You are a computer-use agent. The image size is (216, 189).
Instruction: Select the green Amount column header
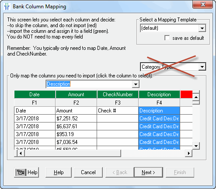point(76,94)
